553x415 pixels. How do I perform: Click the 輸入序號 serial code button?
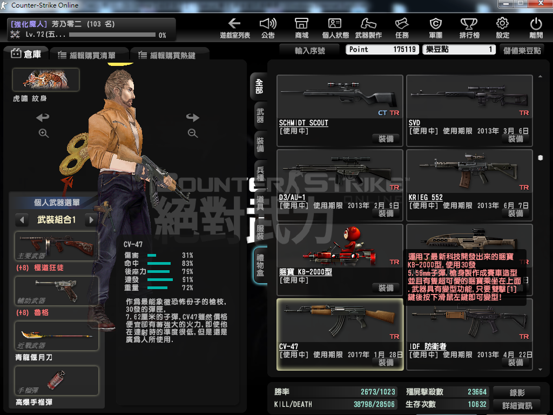[309, 50]
